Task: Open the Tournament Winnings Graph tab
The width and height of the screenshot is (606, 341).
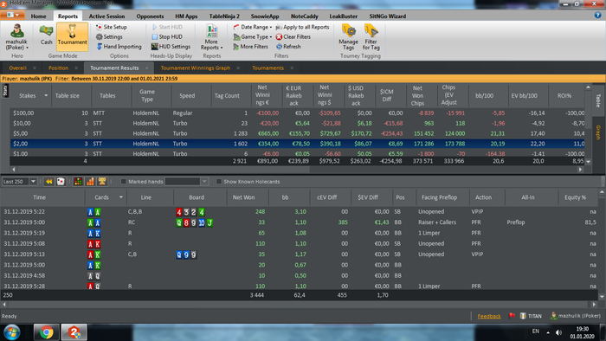Action: (196, 68)
